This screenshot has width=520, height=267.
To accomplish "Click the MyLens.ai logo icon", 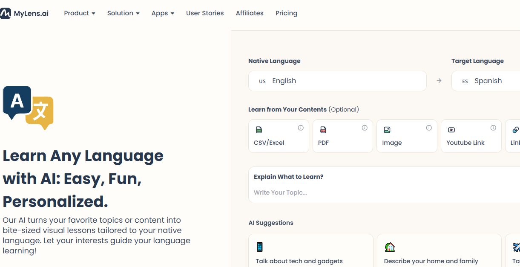I will coord(5,13).
